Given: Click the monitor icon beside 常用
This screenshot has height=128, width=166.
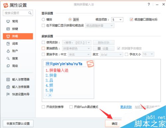Looking at the screenshot, I should point(8,21).
